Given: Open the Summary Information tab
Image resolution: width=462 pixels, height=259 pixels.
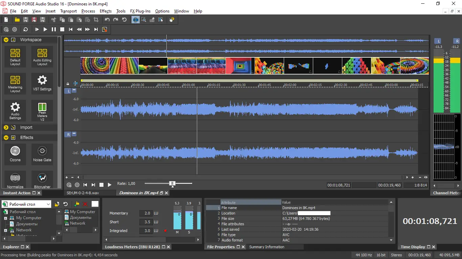Looking at the screenshot, I should coord(267,247).
